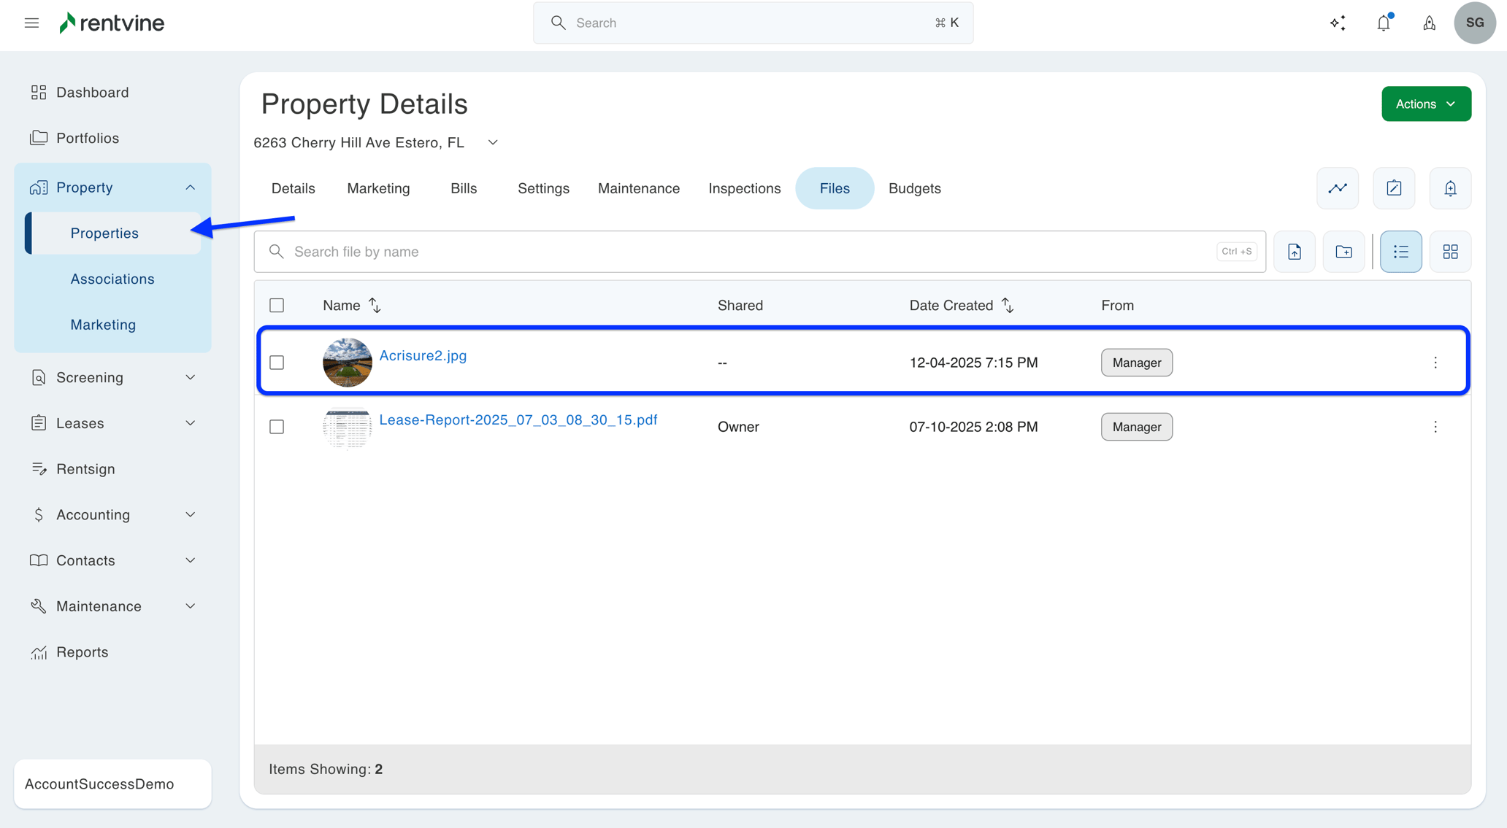This screenshot has width=1507, height=828.
Task: Open the hamburger menu beside the Rentvine logo
Action: pos(31,23)
